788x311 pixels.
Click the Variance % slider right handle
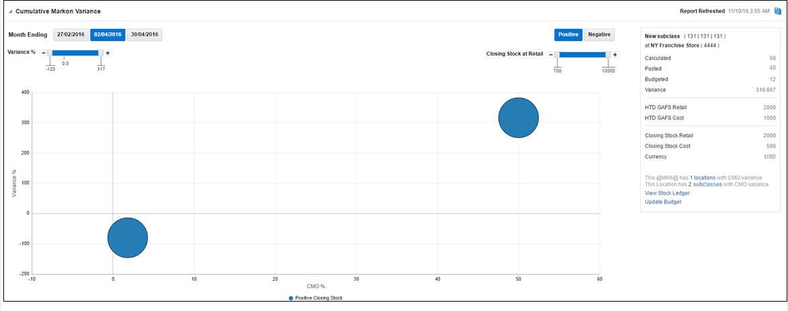(x=101, y=53)
